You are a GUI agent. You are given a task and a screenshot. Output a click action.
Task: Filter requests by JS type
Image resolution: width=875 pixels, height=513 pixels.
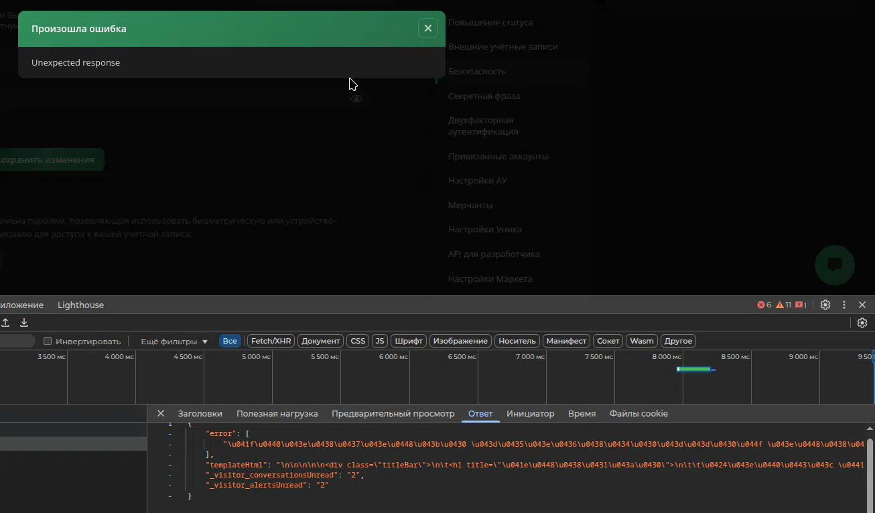(379, 341)
